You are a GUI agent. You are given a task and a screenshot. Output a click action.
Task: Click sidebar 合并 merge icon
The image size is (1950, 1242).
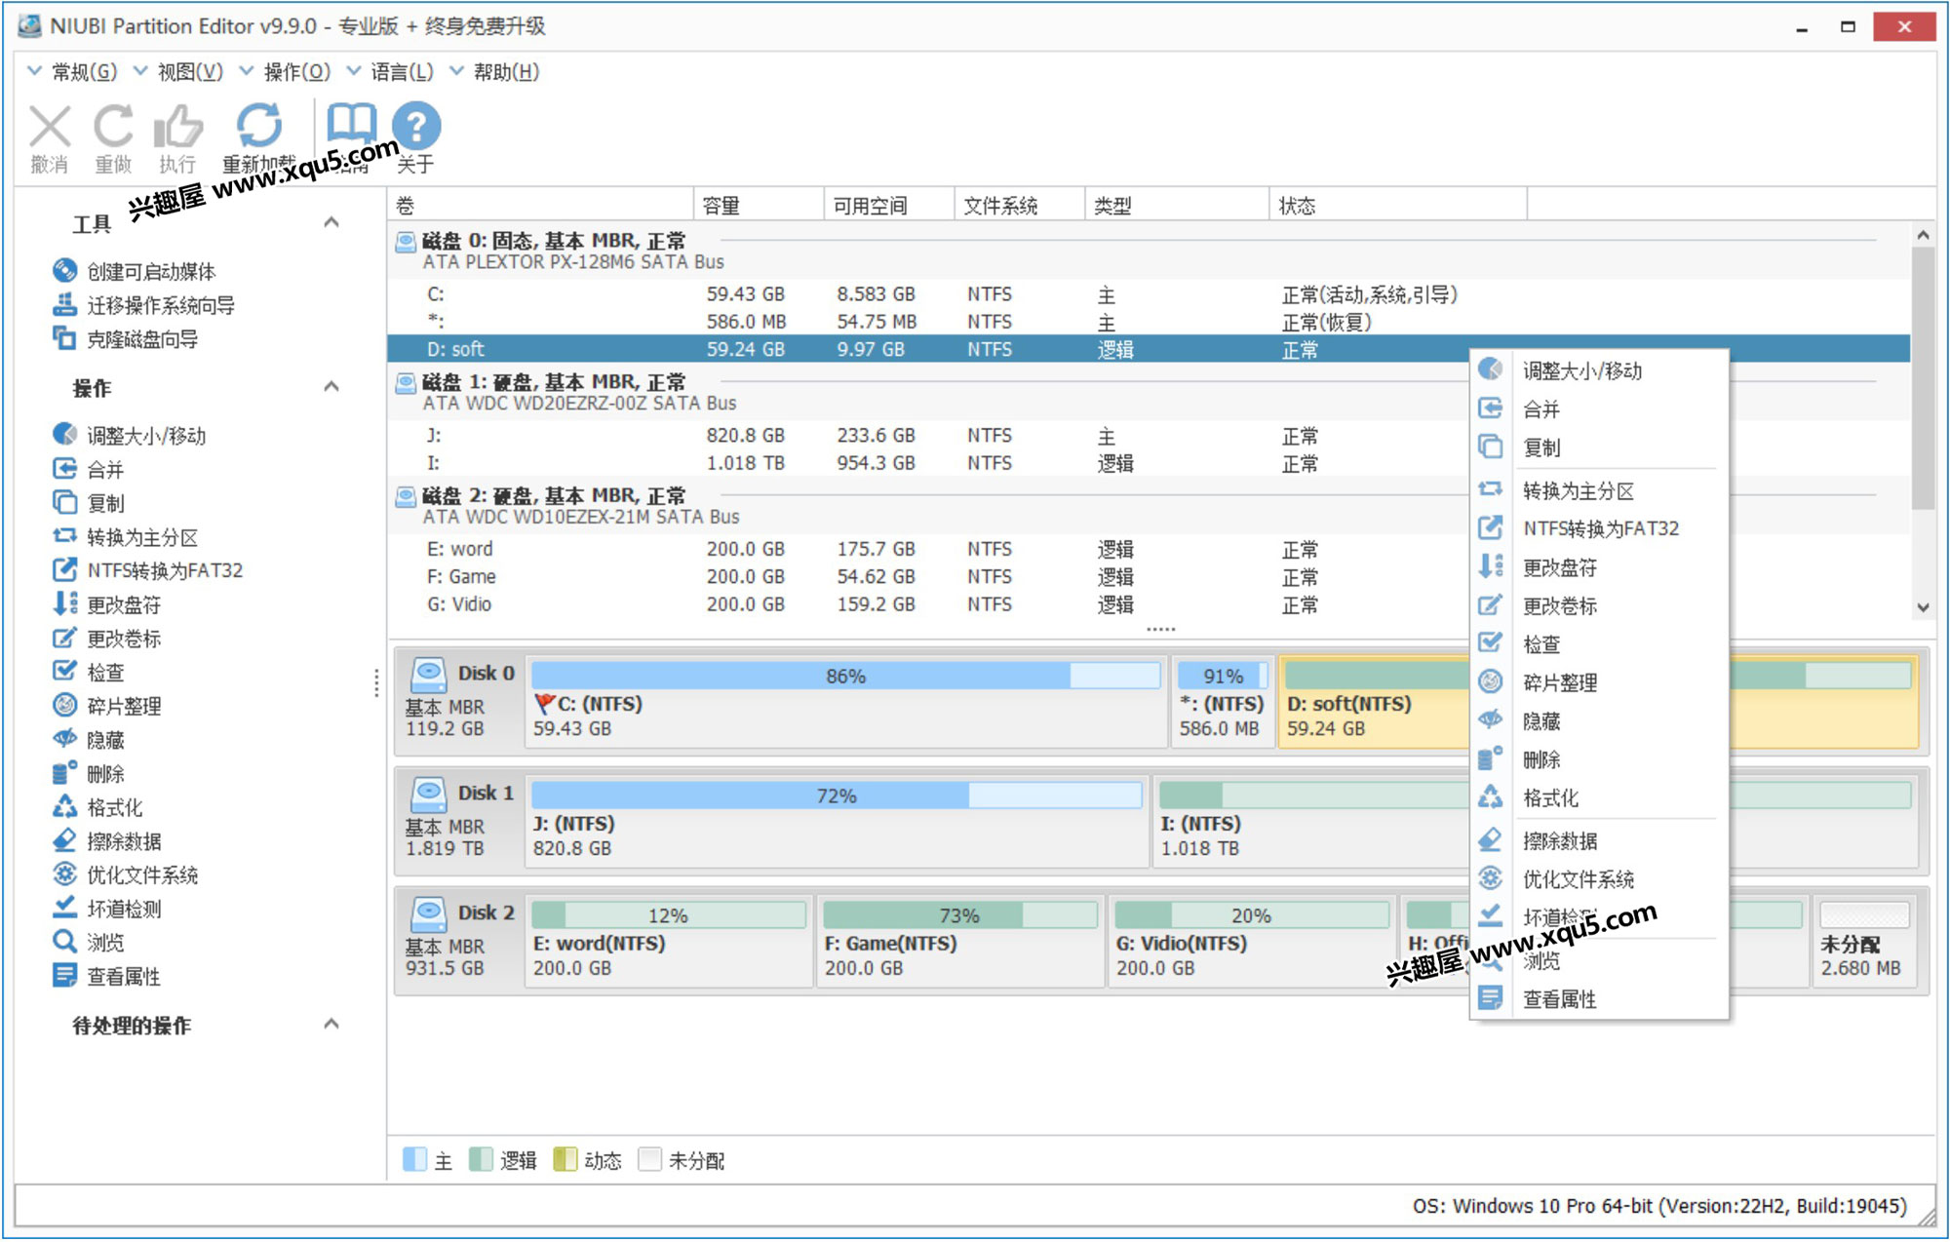pos(64,469)
